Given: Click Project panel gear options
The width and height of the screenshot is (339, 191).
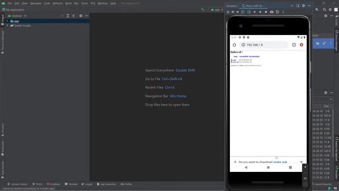Looking at the screenshot, I should [x=81, y=16].
